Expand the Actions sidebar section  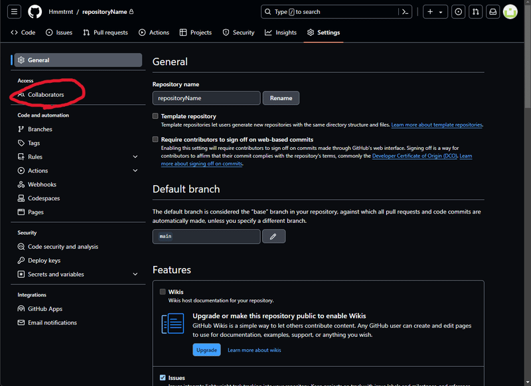click(x=135, y=171)
